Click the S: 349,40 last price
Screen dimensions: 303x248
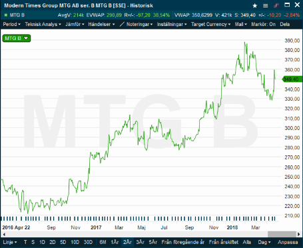coord(245,15)
